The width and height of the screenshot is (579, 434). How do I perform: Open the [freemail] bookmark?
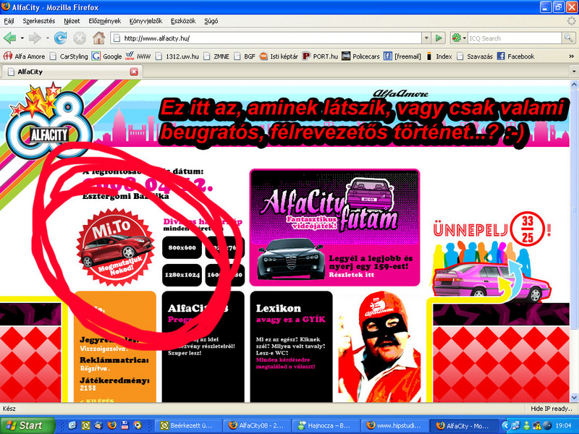[402, 56]
